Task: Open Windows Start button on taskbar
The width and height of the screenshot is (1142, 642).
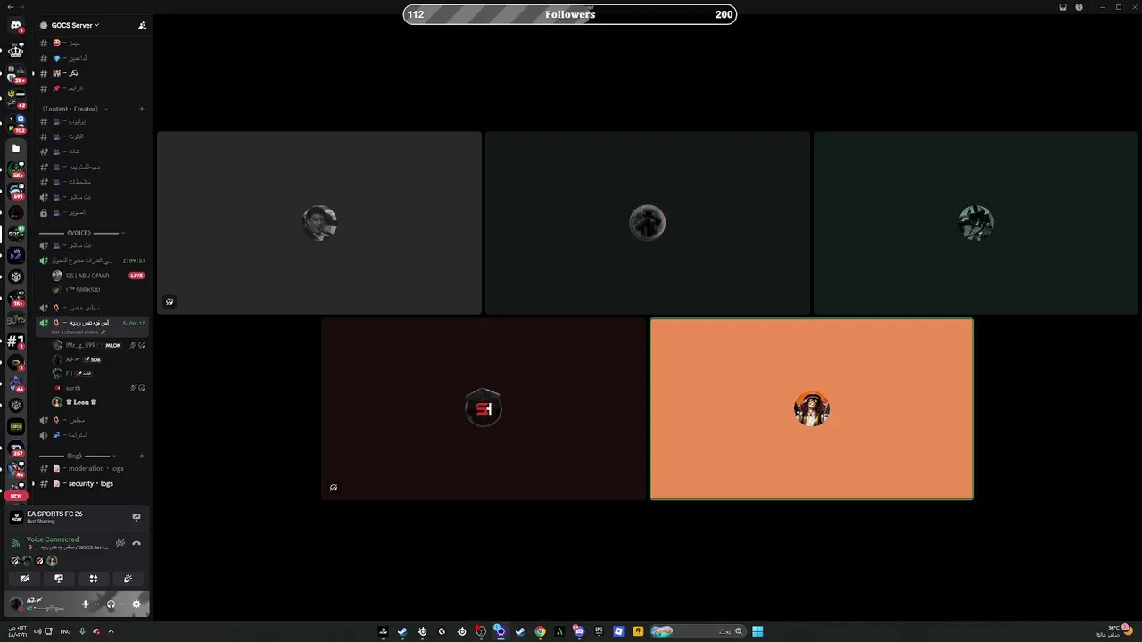Action: click(x=757, y=631)
